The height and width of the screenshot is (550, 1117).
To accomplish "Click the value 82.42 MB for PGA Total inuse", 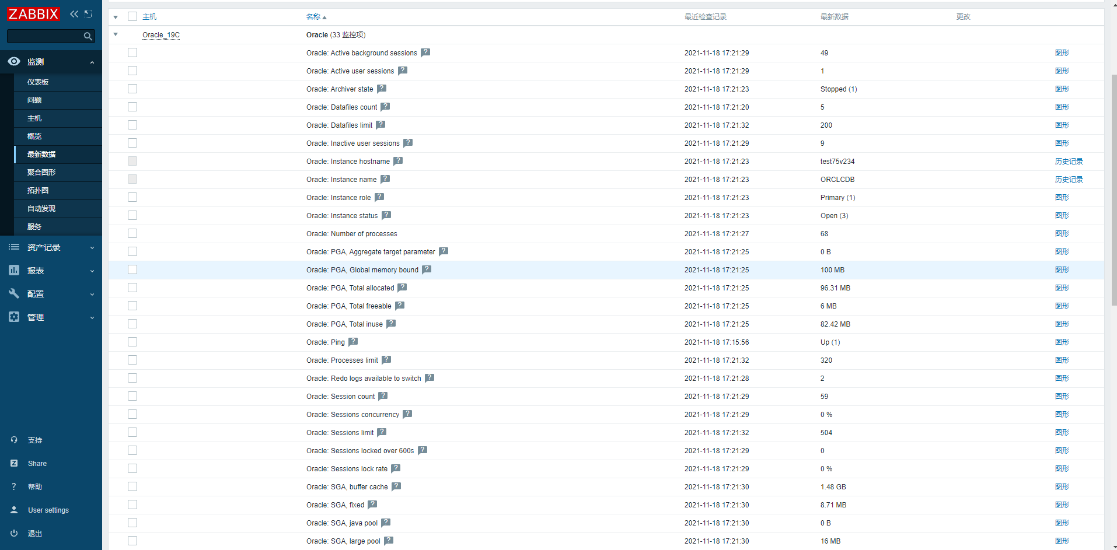I will [835, 324].
